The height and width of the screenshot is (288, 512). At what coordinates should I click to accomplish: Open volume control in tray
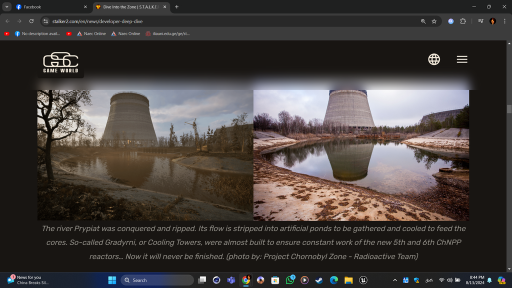(449, 280)
